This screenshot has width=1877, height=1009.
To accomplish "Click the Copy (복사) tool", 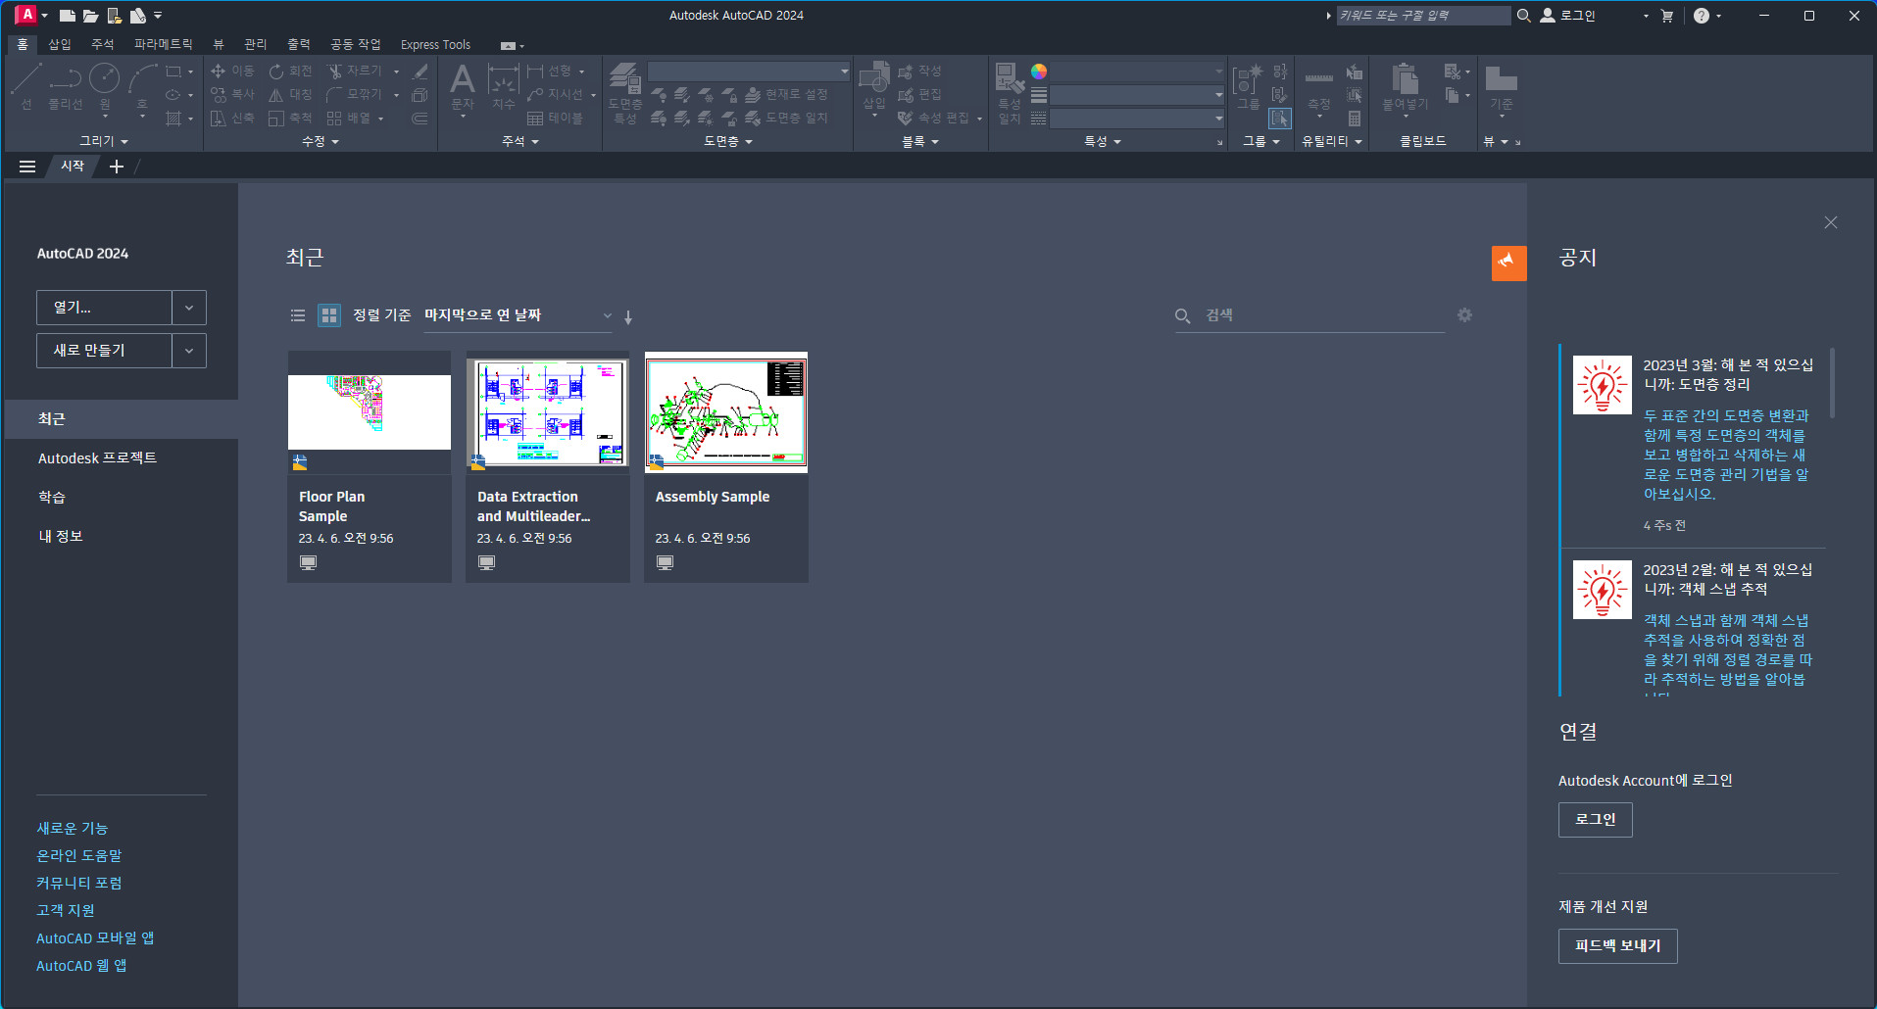I will point(232,94).
